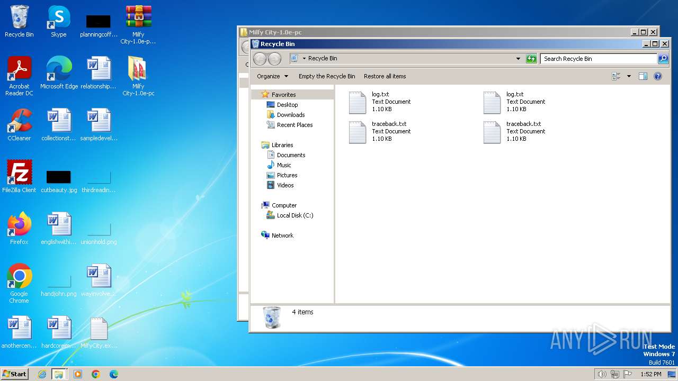Click the network tray icon
The width and height of the screenshot is (678, 381).
615,374
